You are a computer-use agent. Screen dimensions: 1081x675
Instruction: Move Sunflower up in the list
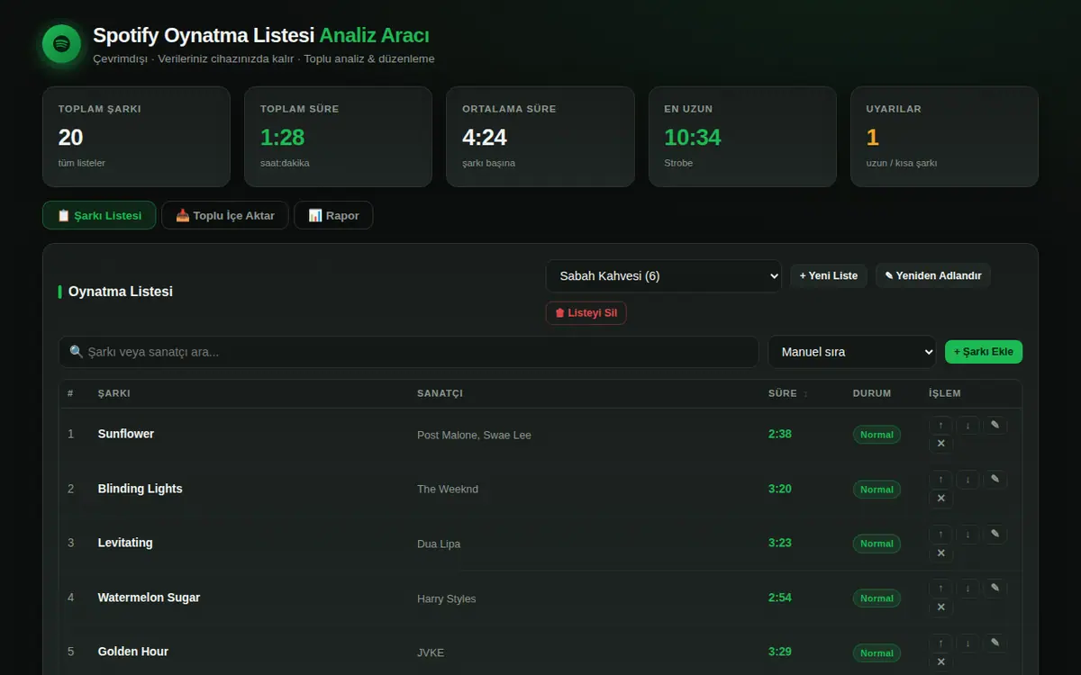point(940,425)
